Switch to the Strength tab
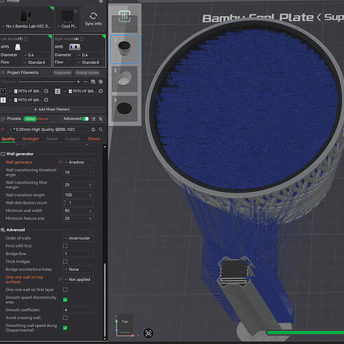 [x=30, y=139]
